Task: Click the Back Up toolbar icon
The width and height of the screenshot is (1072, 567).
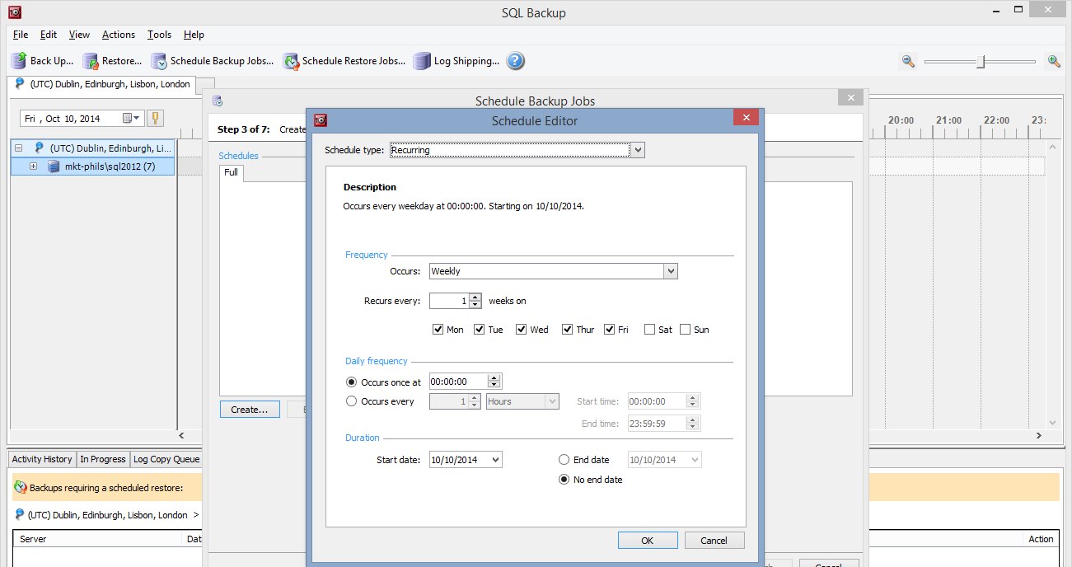Action: tap(18, 61)
